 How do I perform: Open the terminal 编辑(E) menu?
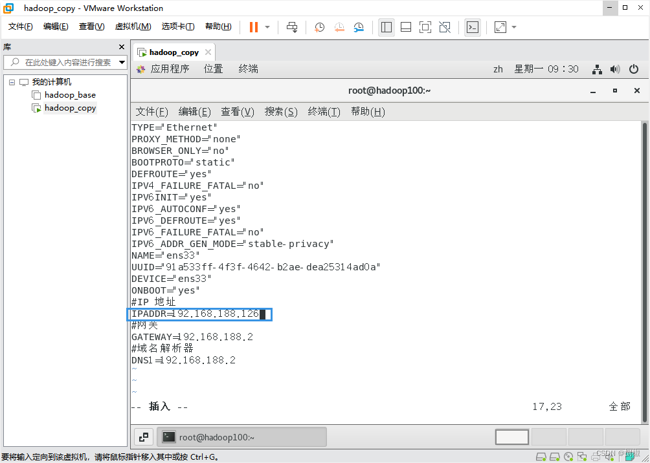tap(194, 112)
